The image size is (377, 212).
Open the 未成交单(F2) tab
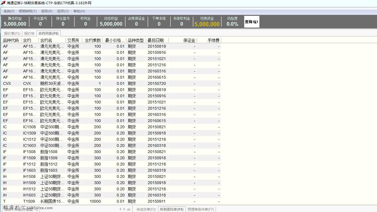pos(146,209)
